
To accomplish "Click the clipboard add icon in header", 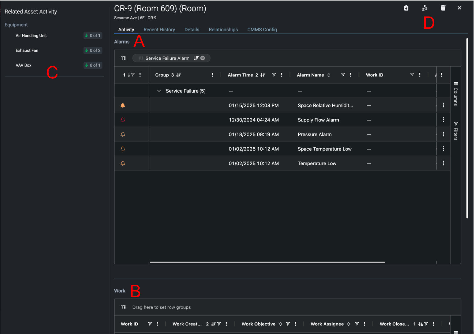I will point(406,8).
